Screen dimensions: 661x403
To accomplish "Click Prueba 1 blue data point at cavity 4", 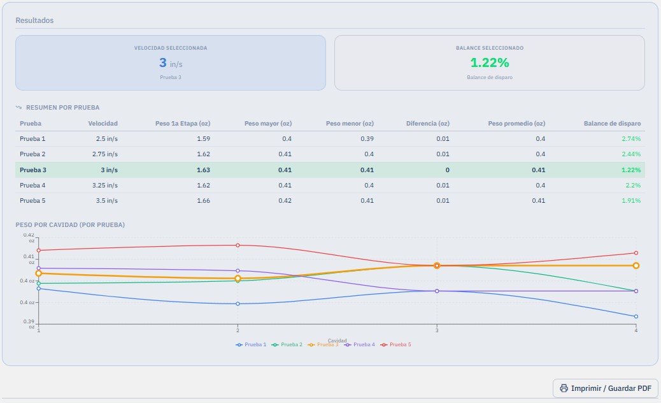I will [636, 316].
